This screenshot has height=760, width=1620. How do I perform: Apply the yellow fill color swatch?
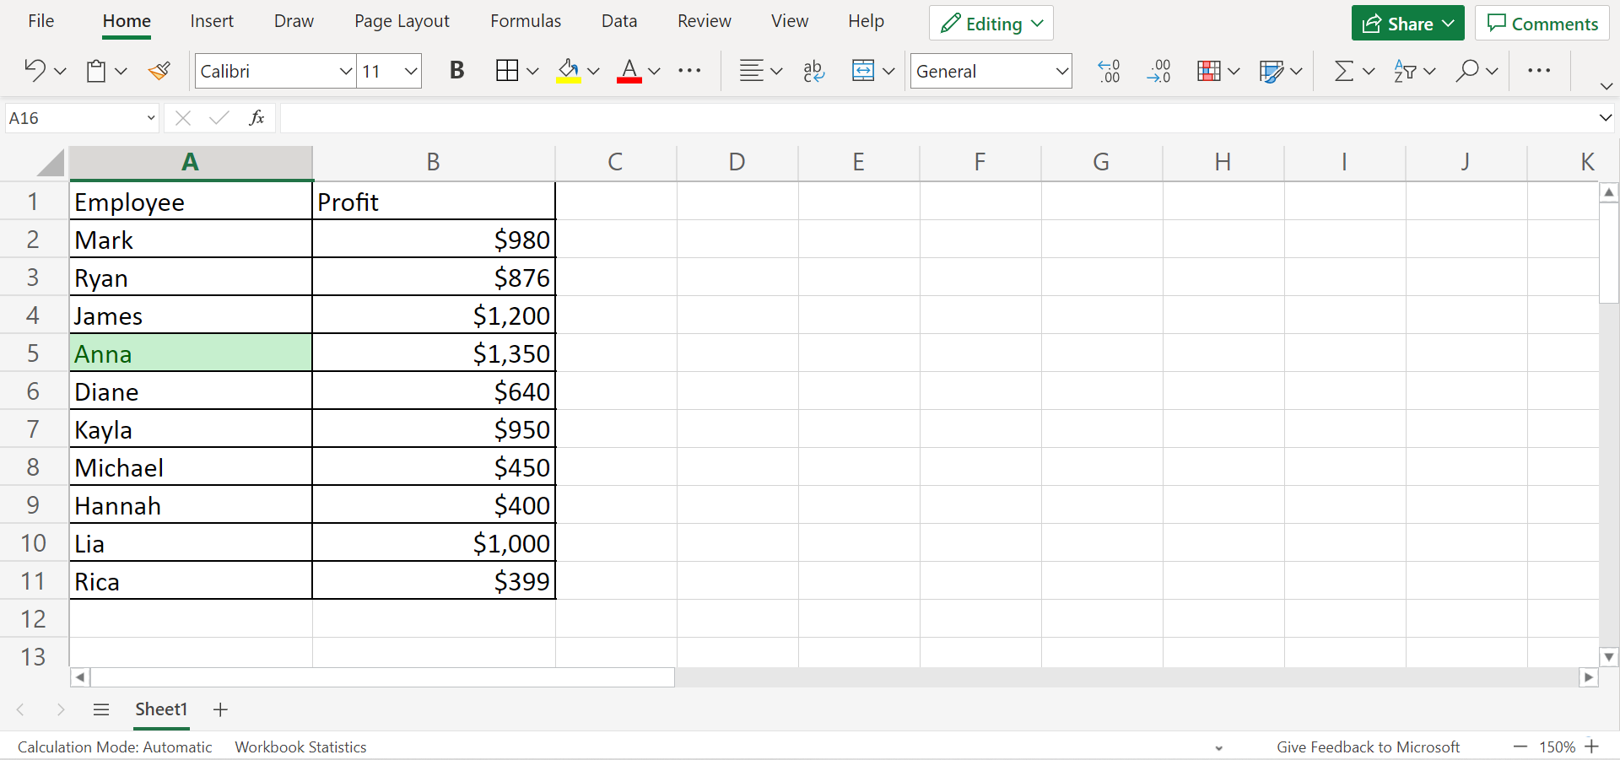[569, 71]
